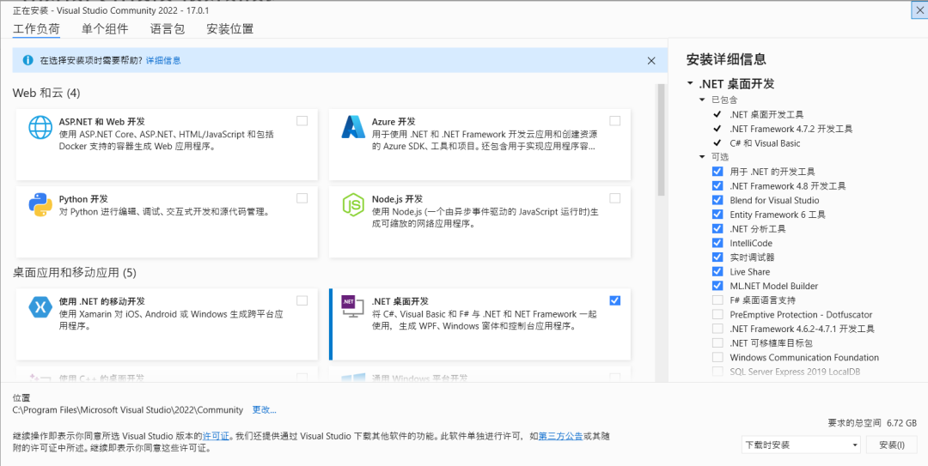928x466 pixels.
Task: Click the blue info icon in banner
Action: [27, 60]
